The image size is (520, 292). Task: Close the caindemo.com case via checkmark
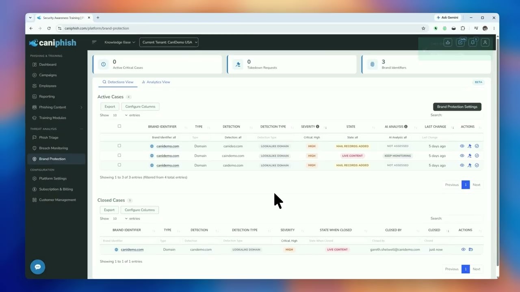477,156
